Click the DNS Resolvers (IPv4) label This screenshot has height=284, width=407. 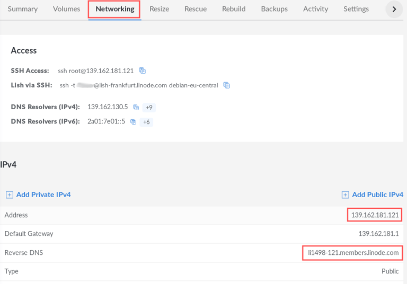[x=45, y=107]
